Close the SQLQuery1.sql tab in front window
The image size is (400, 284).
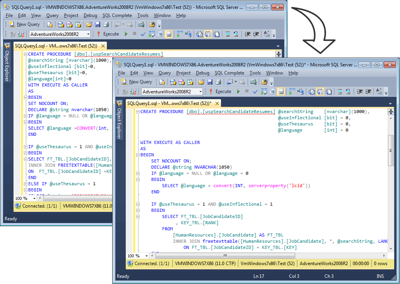(x=217, y=103)
